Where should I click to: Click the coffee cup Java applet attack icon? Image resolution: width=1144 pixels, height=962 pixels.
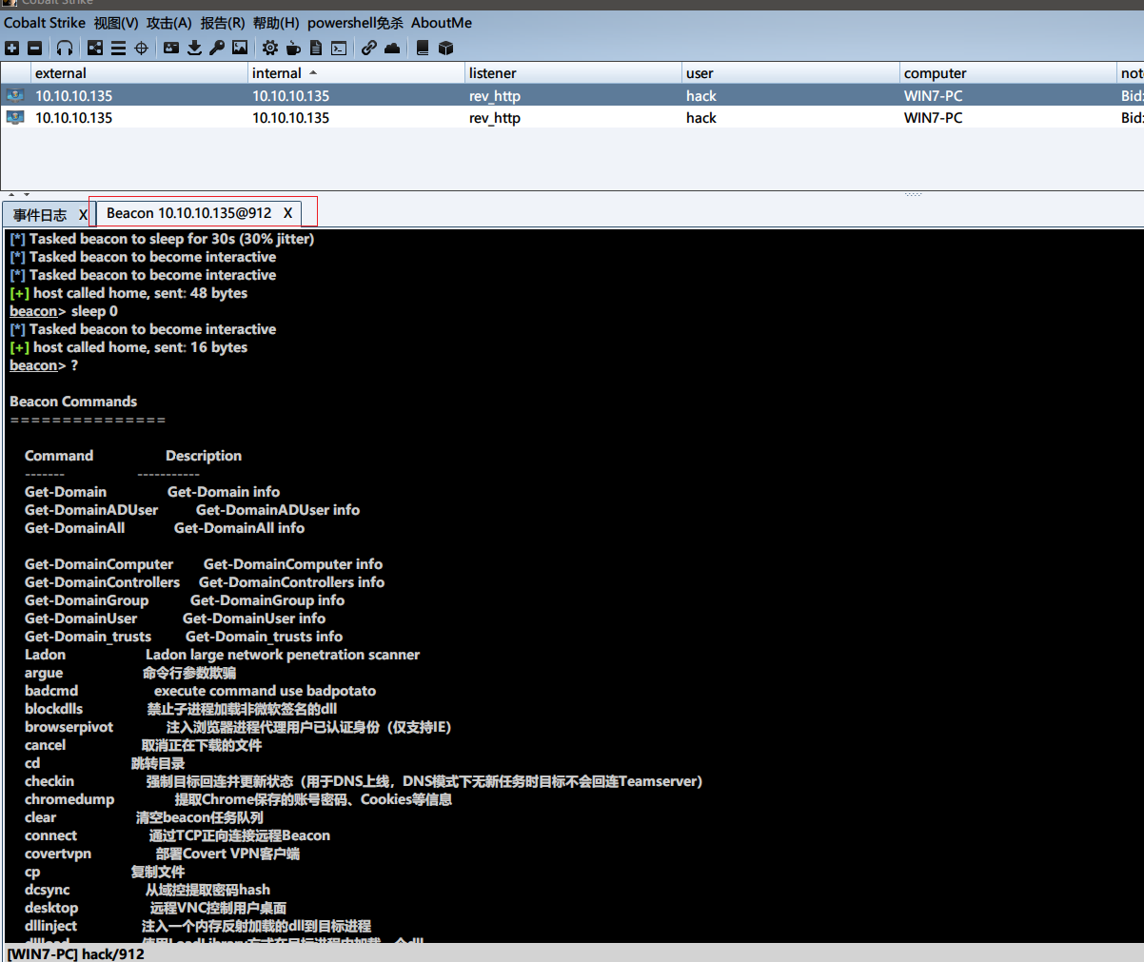click(x=293, y=48)
